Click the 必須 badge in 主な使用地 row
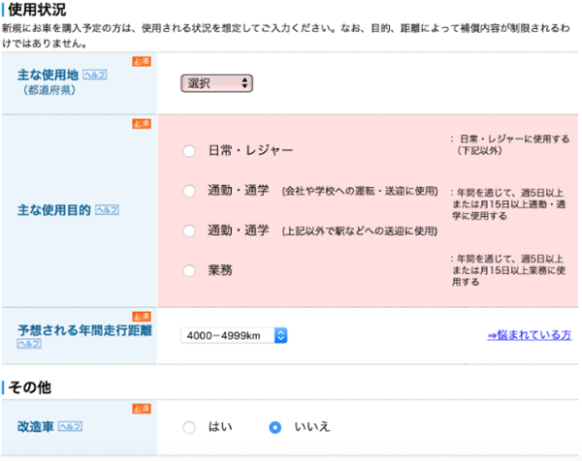The image size is (582, 461). point(142,61)
